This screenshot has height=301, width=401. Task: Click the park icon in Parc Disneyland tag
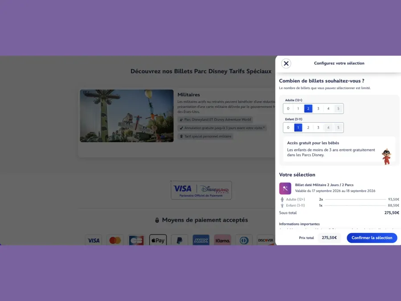[x=181, y=120]
